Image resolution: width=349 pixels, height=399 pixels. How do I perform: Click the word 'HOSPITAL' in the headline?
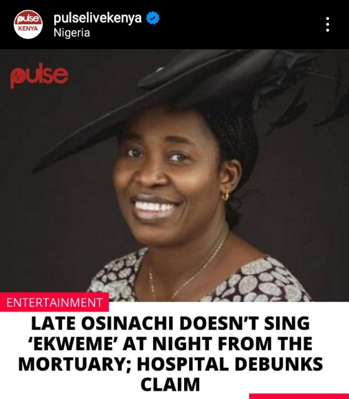[x=183, y=364]
